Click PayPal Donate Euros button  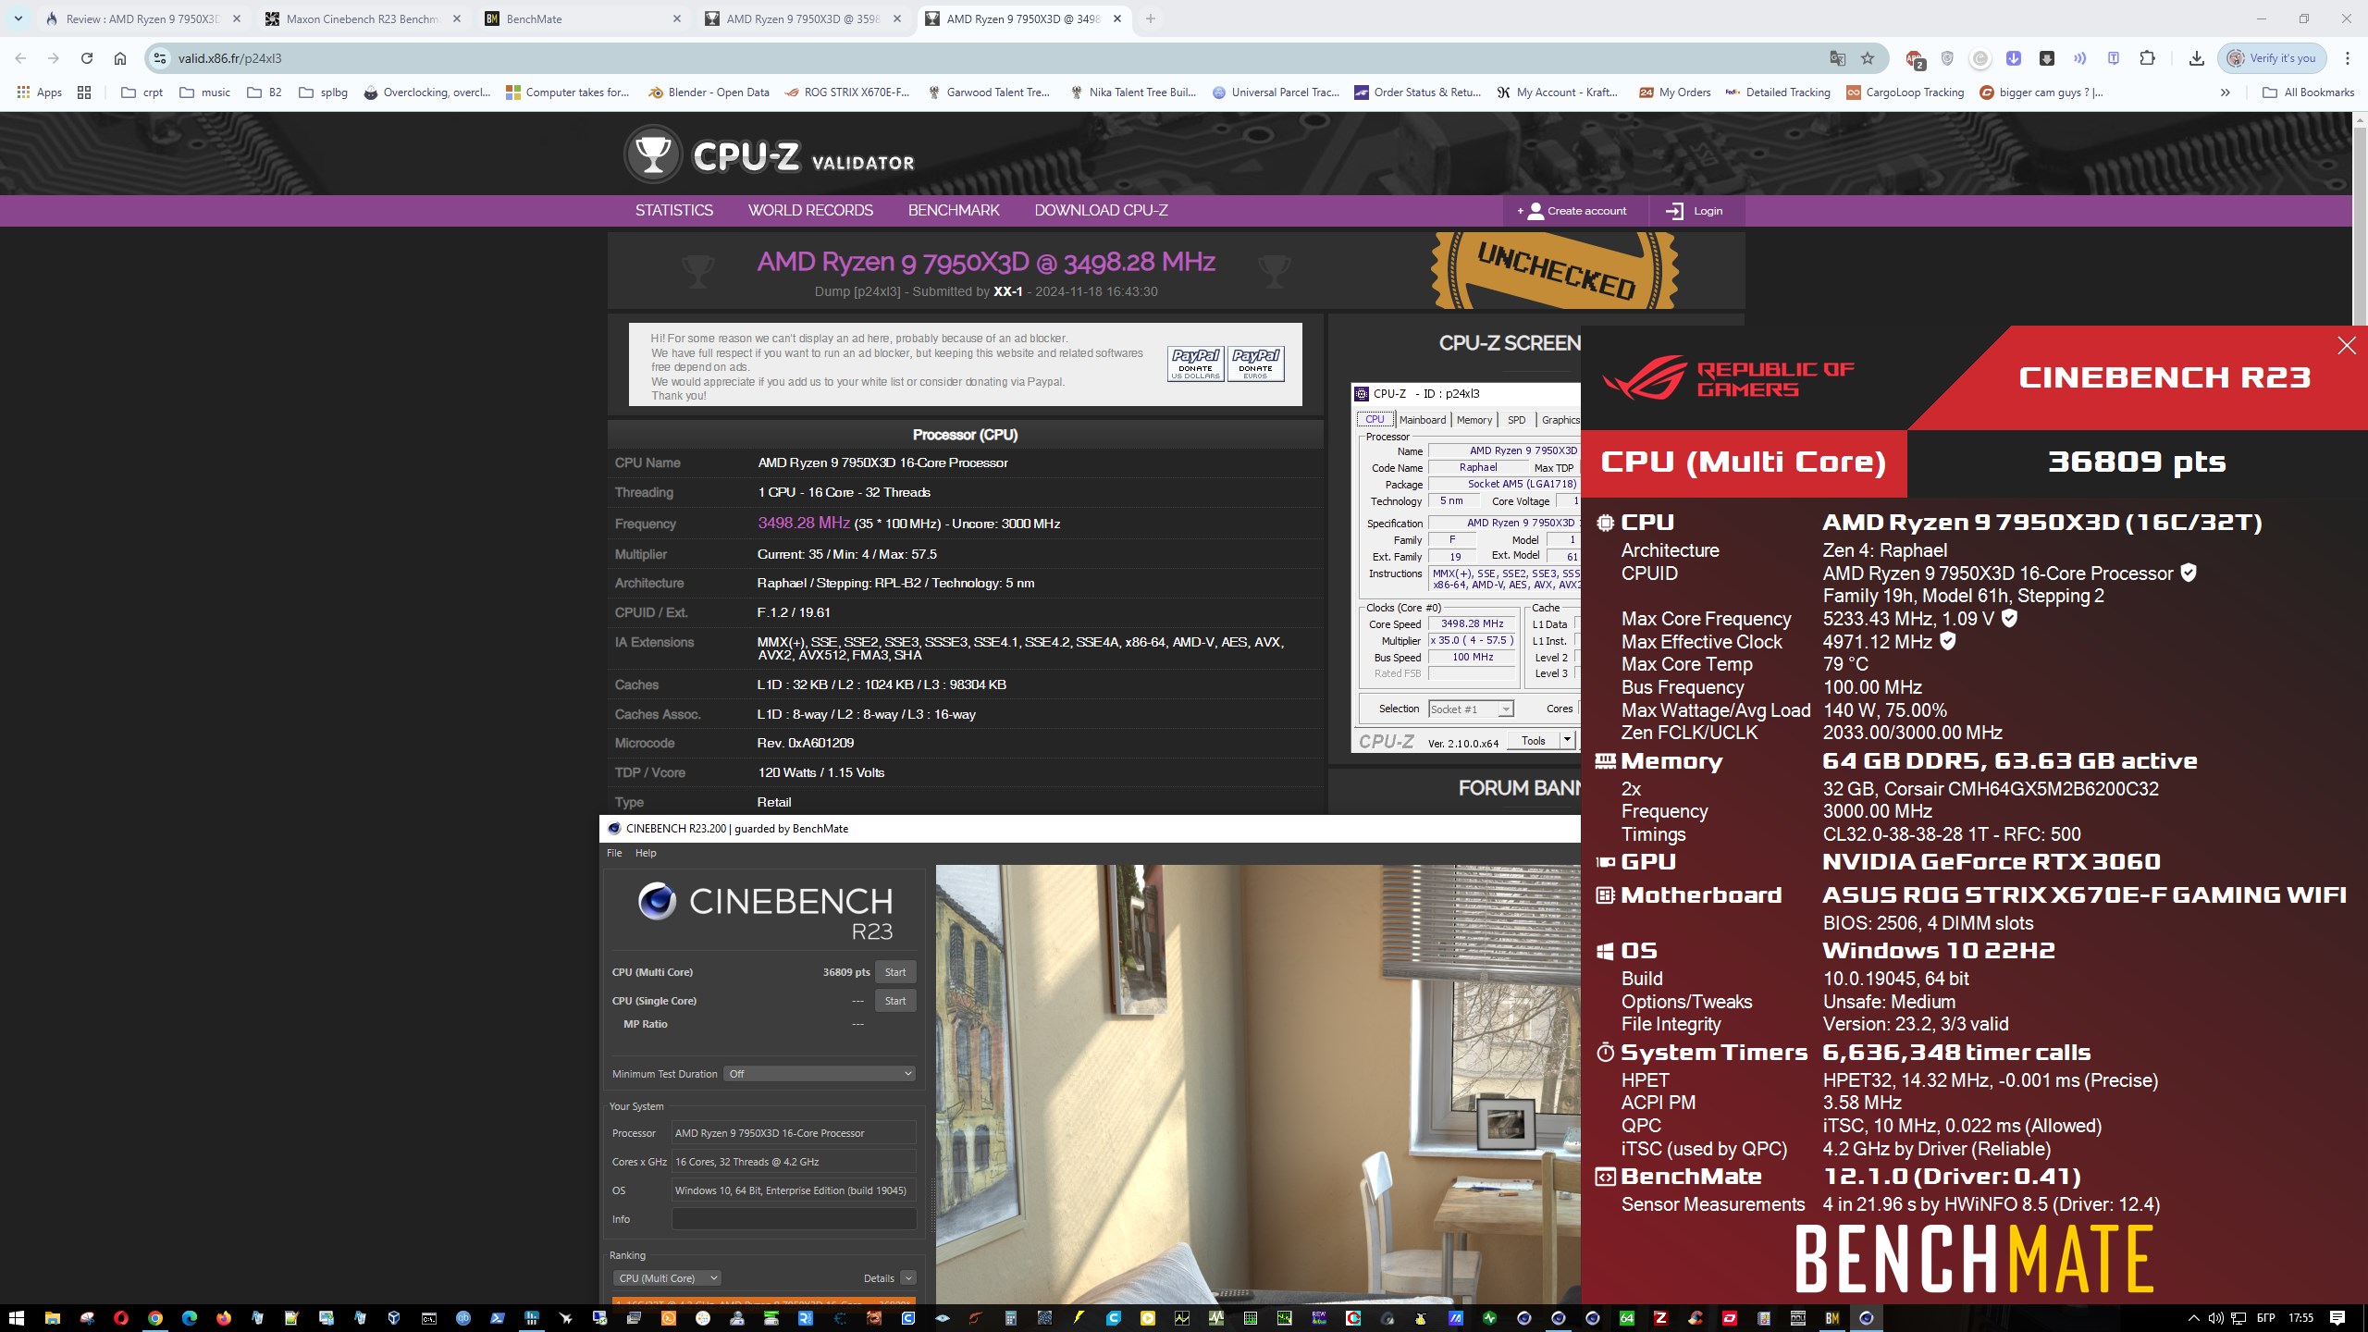click(1255, 364)
